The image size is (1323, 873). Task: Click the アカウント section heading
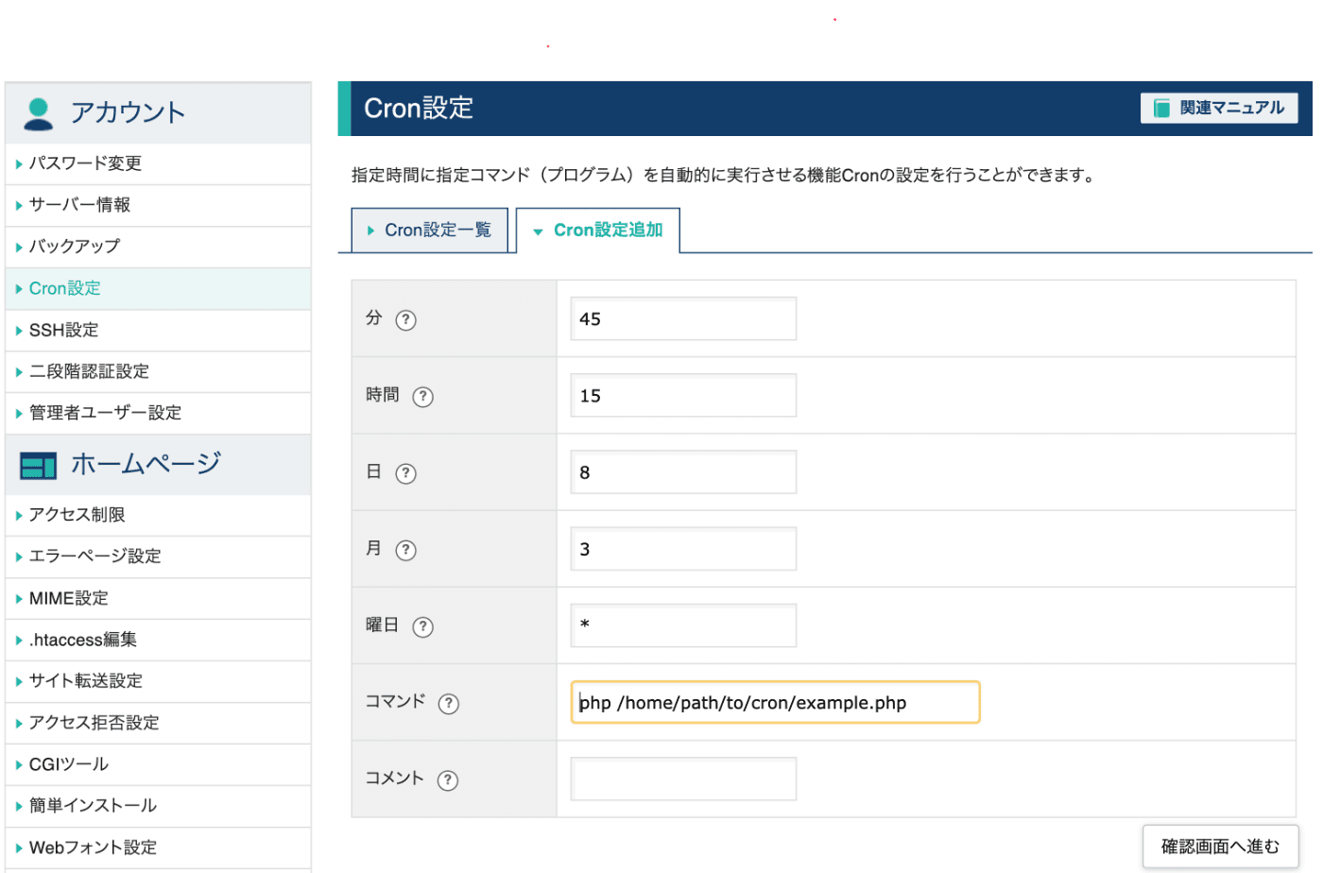click(128, 112)
